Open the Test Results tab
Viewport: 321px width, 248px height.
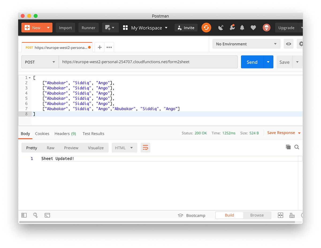93,134
